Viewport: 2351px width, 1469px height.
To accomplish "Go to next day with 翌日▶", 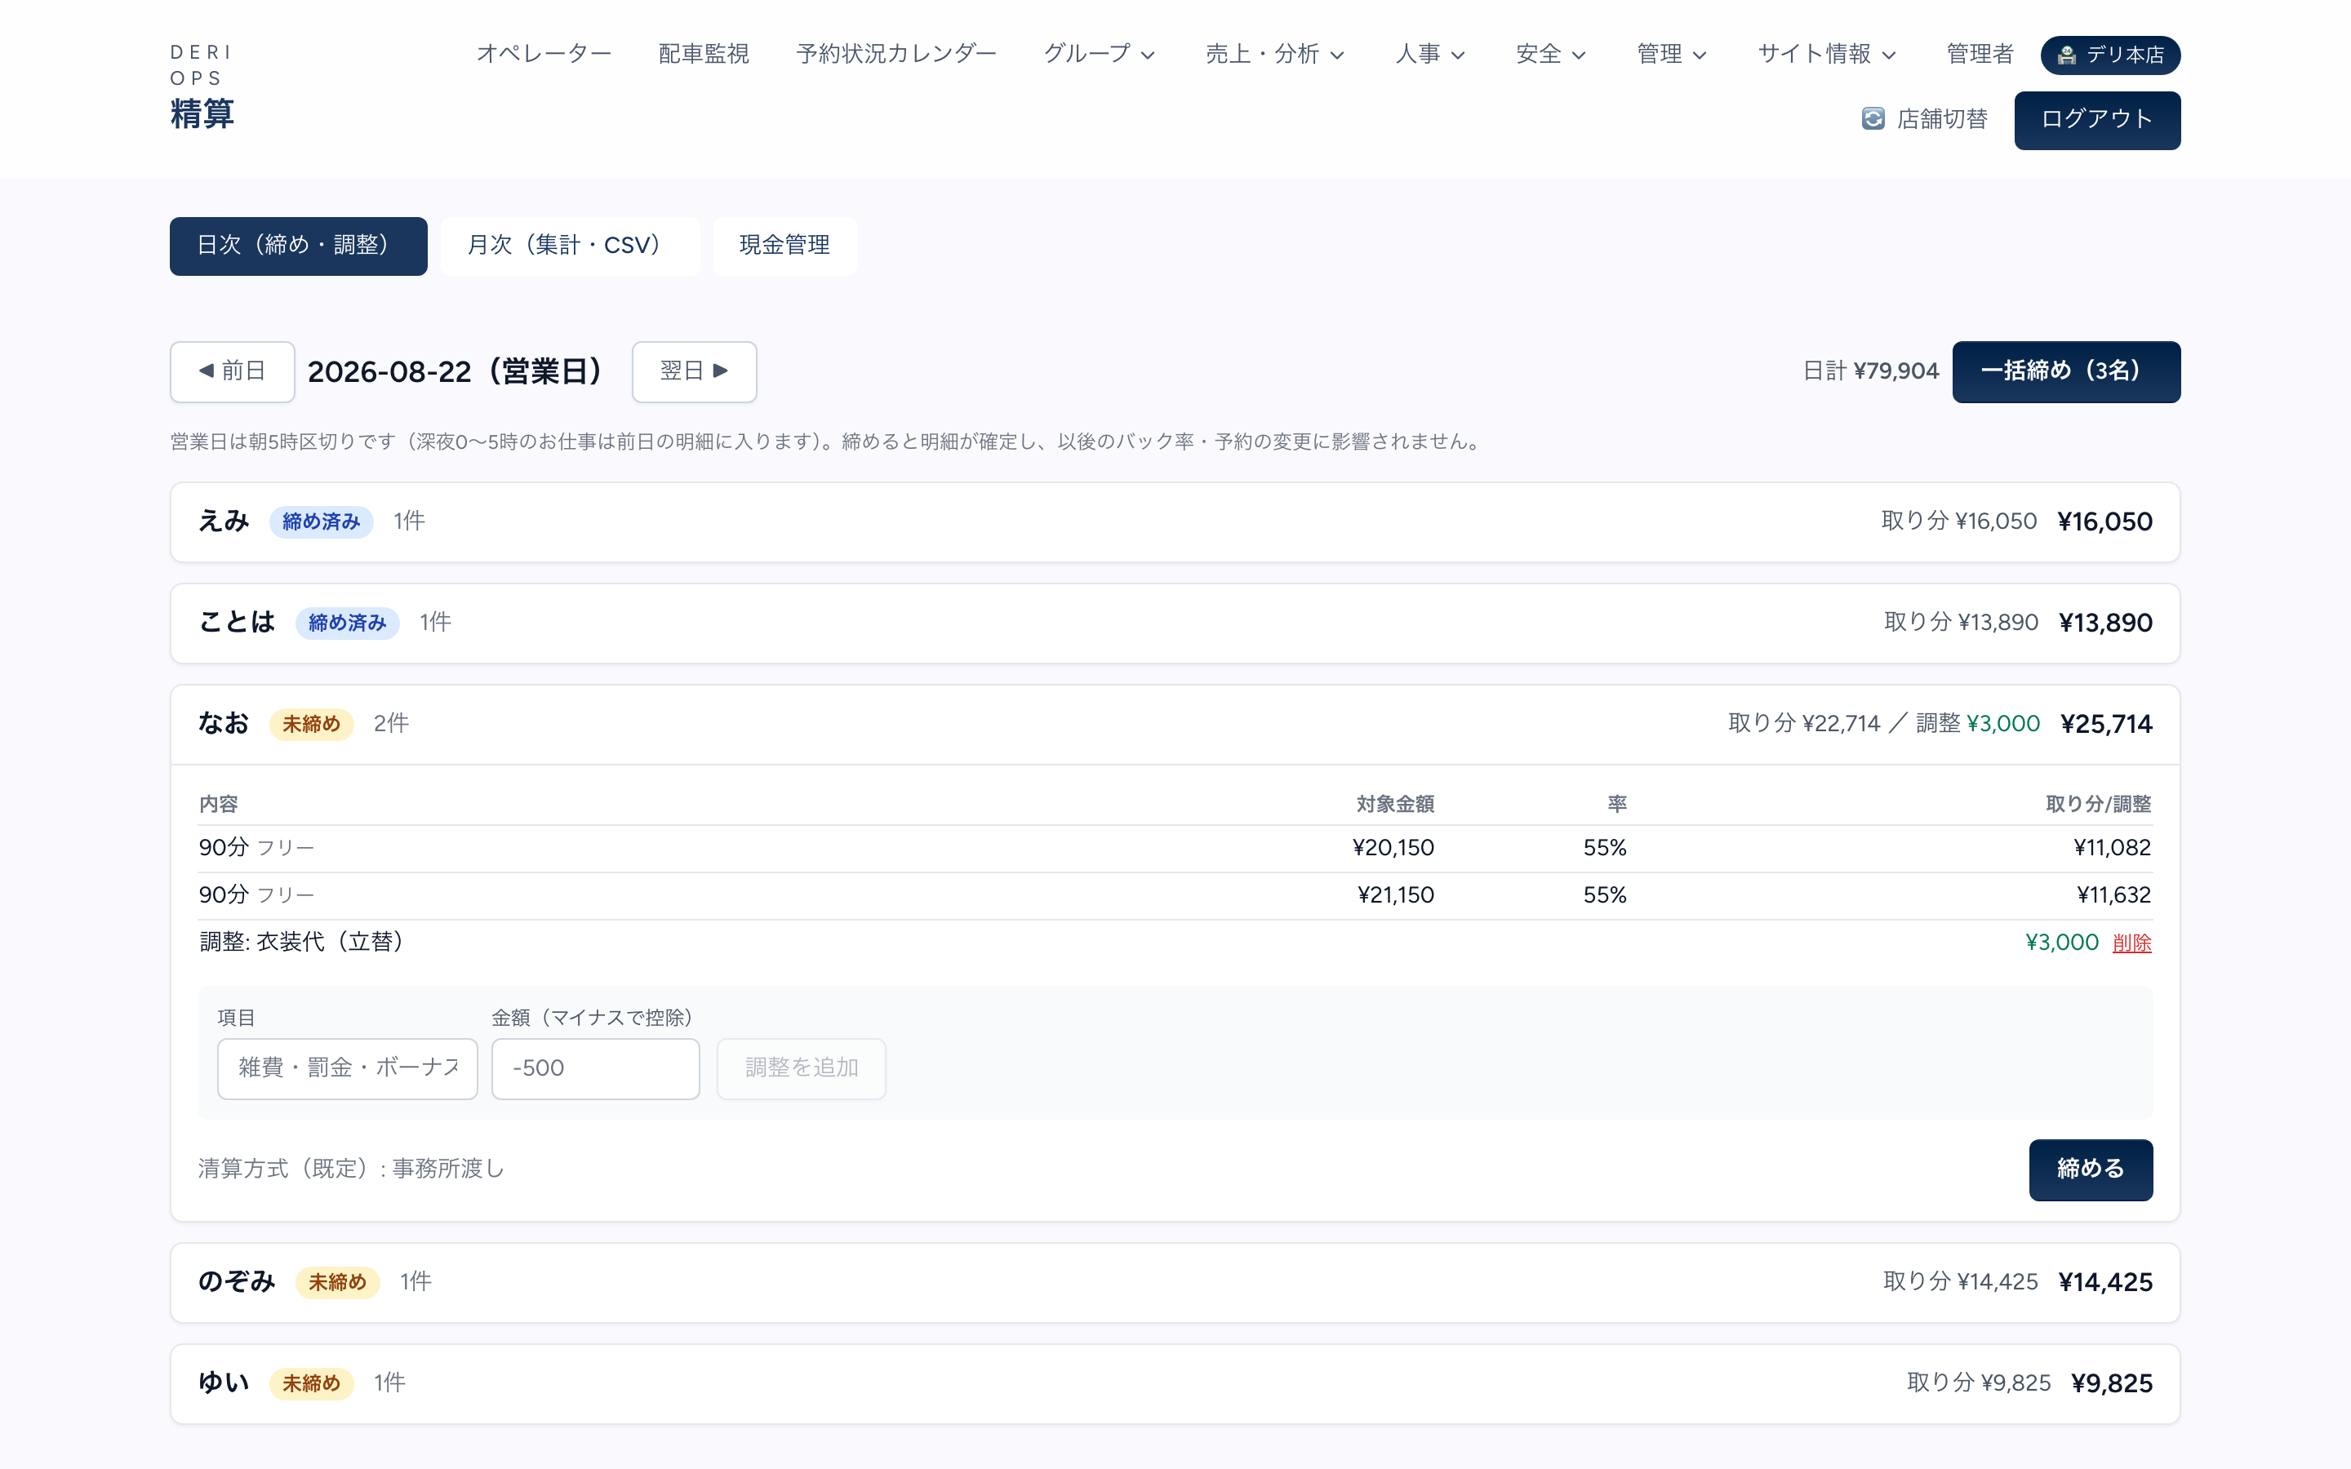I will [694, 371].
